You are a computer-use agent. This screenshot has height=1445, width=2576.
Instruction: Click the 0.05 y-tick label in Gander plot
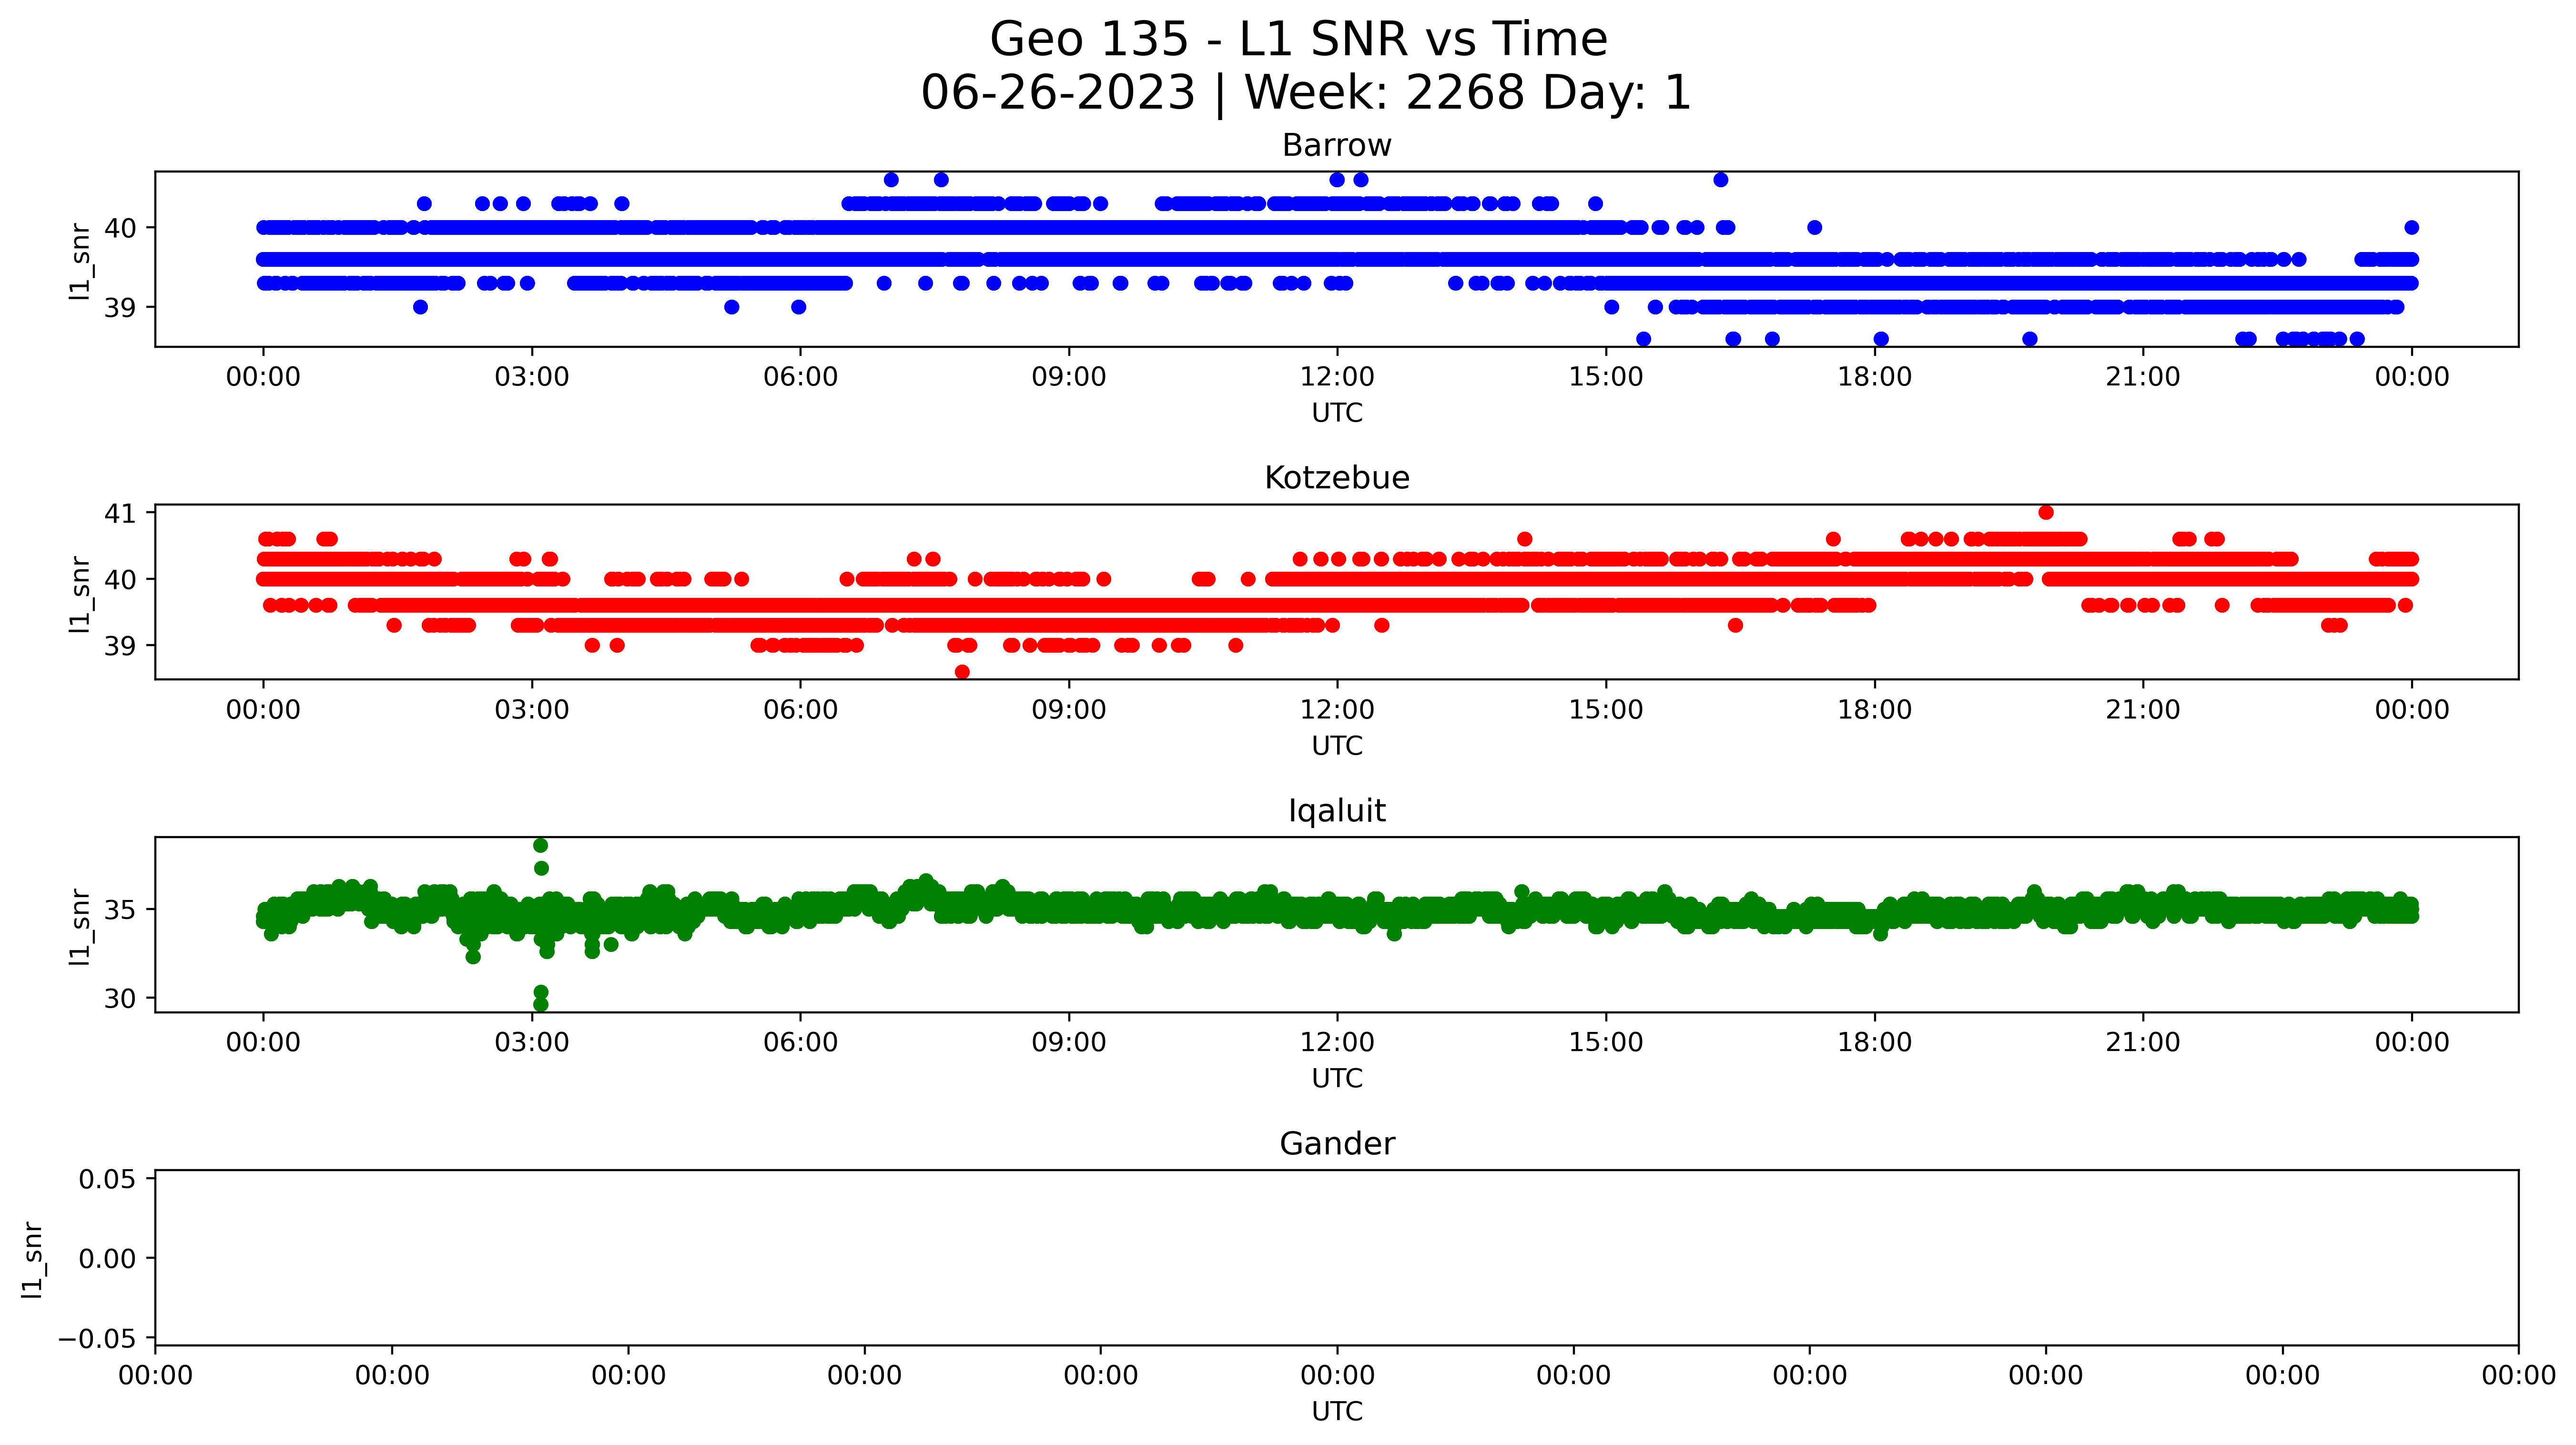pos(107,1179)
